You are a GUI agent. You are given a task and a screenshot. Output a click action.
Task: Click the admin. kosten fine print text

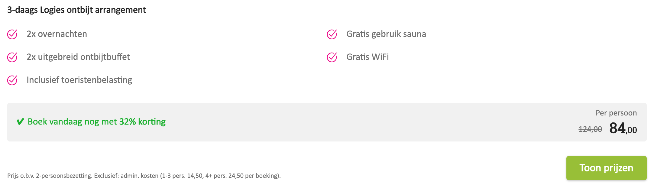click(x=139, y=176)
